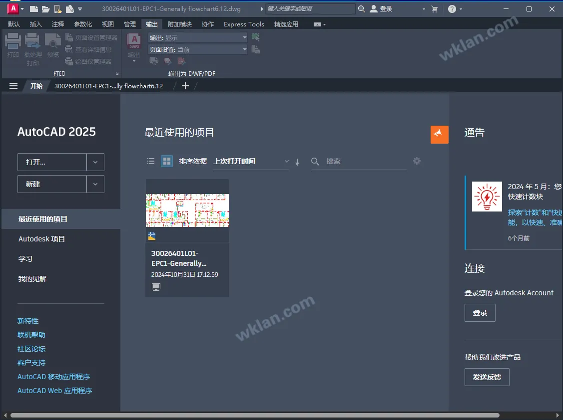The width and height of the screenshot is (563, 420).
Task: Click the export preview icon under 页面设置
Action: point(154,61)
